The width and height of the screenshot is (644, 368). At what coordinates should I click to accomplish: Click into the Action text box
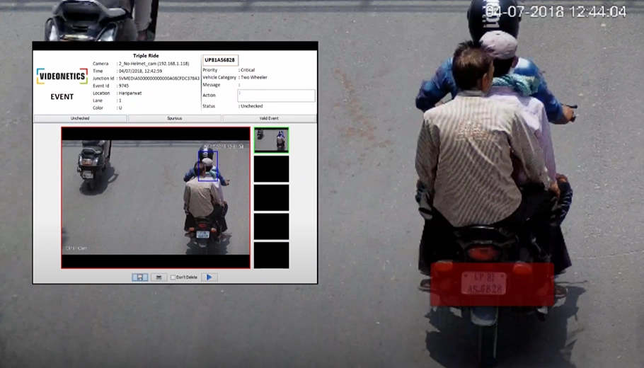276,96
